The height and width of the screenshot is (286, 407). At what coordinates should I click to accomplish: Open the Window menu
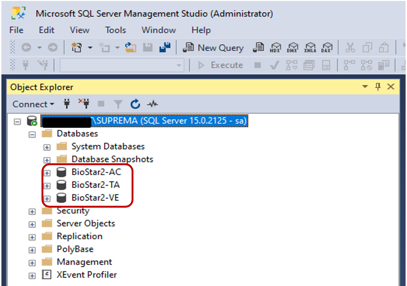[158, 30]
